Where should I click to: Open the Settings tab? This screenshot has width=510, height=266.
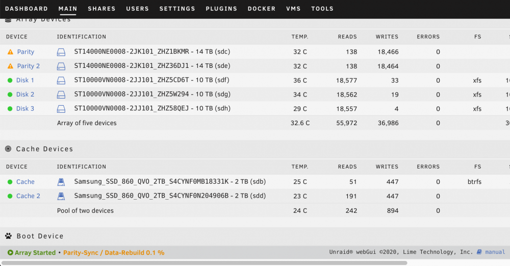[x=177, y=9]
